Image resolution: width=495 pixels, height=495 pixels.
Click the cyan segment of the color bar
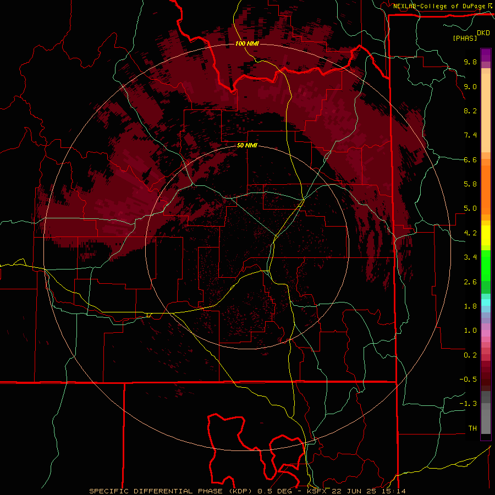point(486,302)
